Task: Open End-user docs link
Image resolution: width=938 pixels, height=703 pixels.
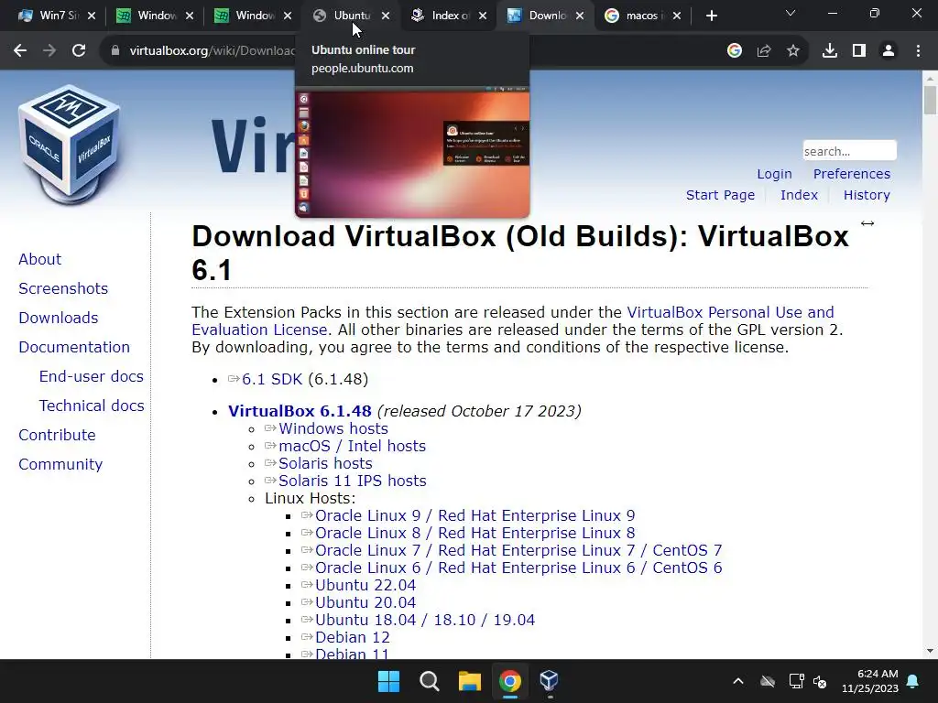Action: [91, 376]
